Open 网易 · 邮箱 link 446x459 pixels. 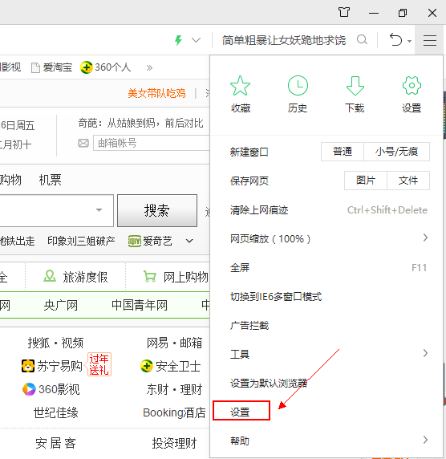(x=174, y=343)
